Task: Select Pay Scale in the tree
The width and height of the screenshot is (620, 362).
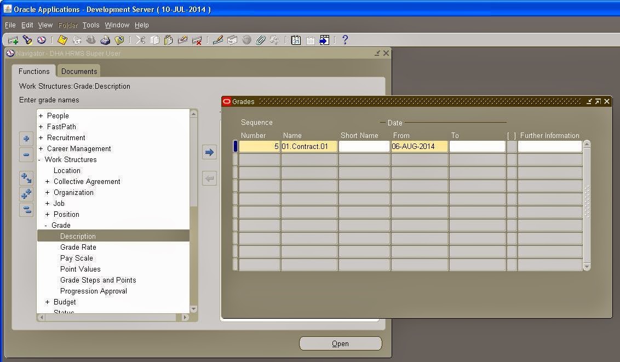Action: [x=77, y=258]
